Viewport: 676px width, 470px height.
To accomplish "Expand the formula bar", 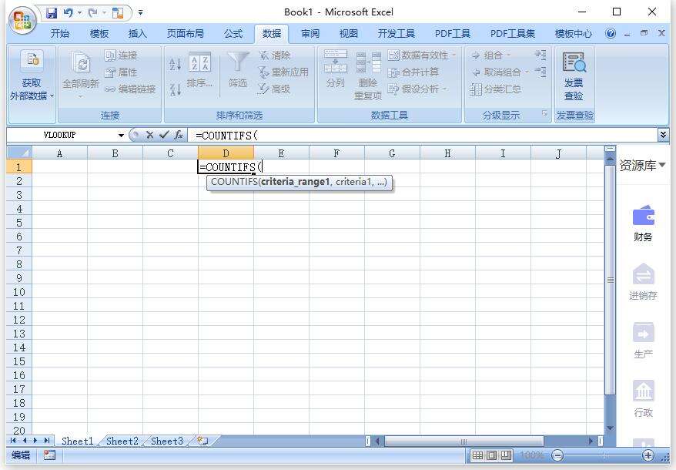I will point(663,135).
